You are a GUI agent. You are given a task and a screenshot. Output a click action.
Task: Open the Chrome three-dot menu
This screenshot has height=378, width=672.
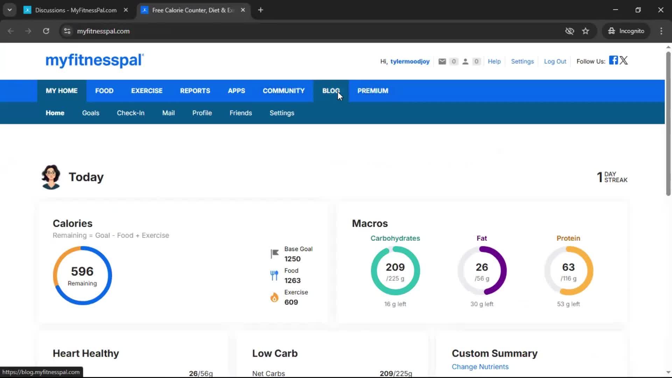[661, 31]
